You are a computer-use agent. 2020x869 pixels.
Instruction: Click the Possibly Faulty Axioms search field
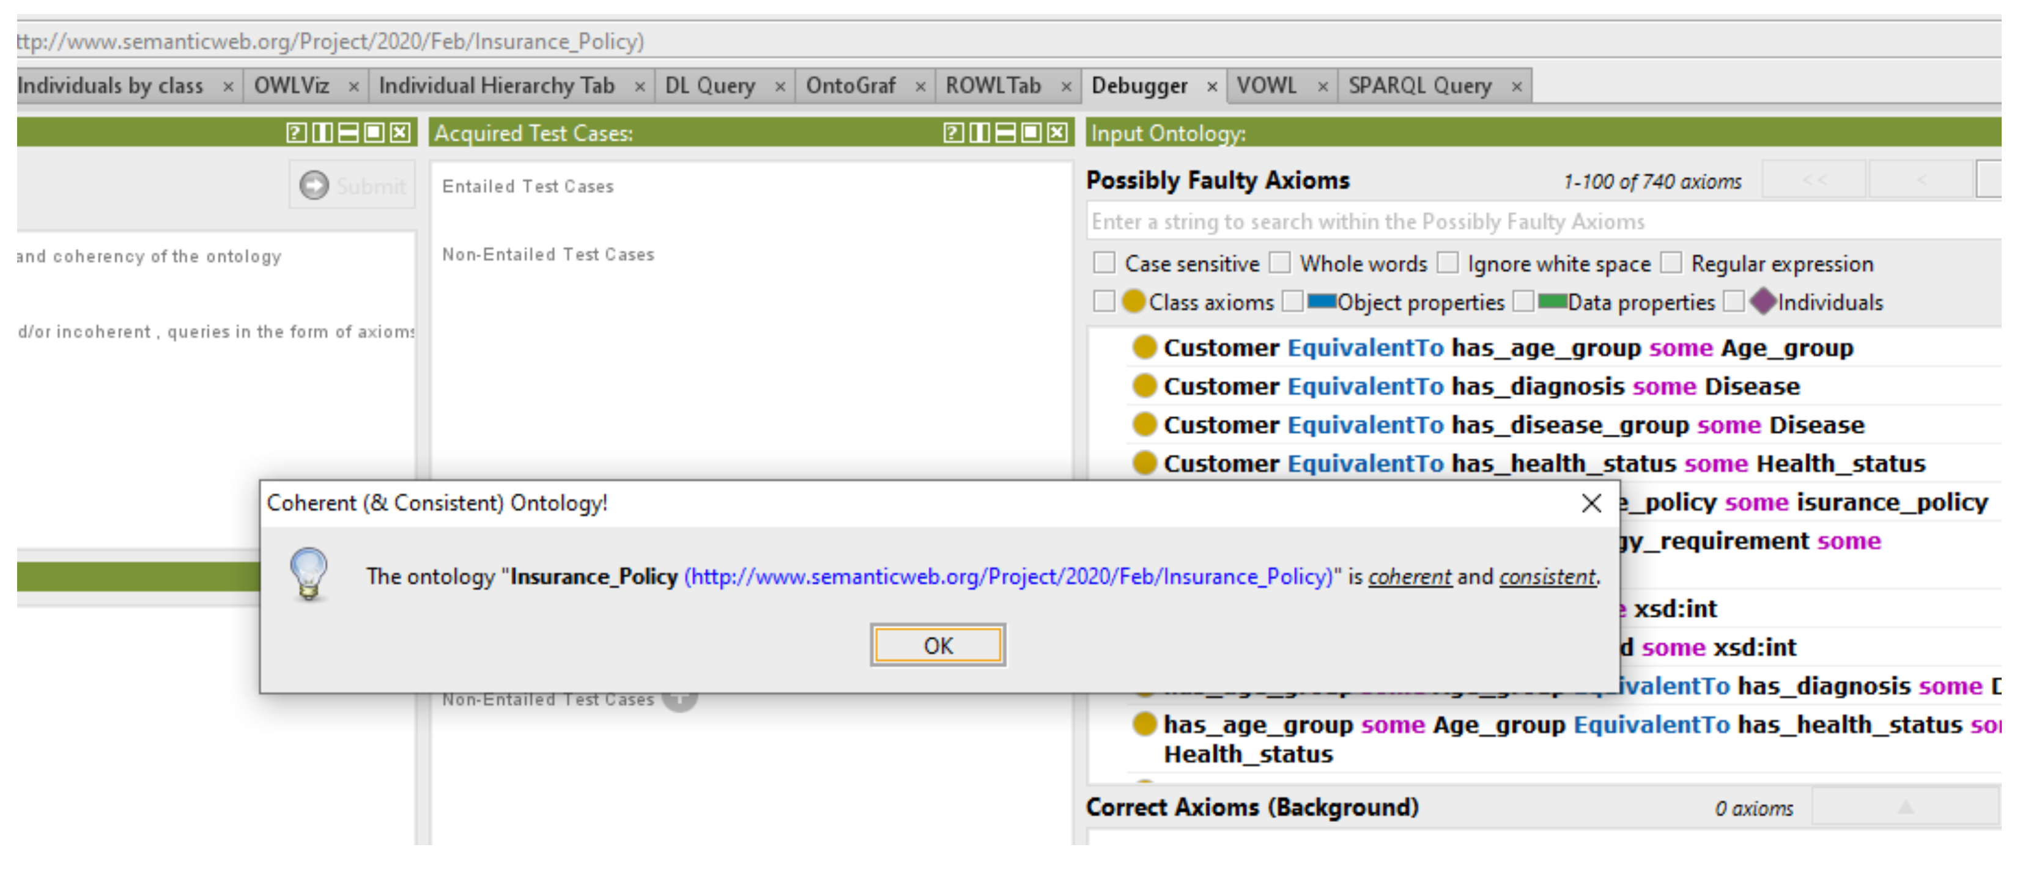click(1537, 222)
